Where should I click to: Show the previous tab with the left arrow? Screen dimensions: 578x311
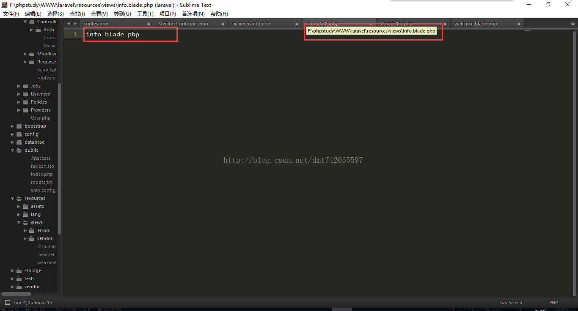pyautogui.click(x=69, y=24)
